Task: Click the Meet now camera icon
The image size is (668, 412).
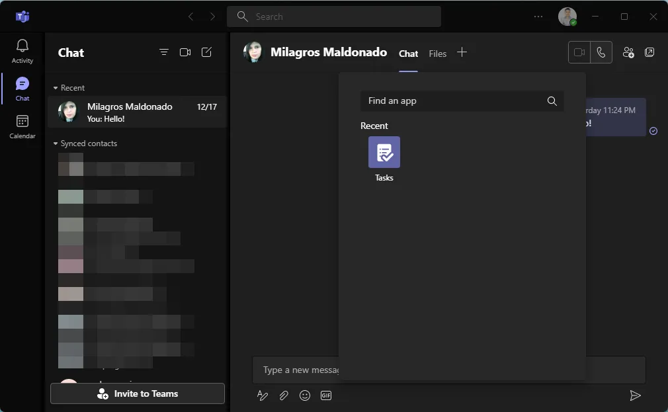Action: pyautogui.click(x=185, y=53)
